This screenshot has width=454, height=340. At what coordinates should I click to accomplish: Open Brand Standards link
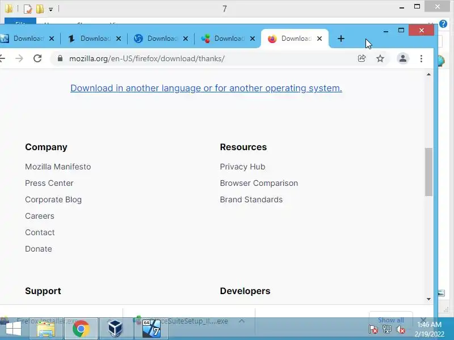[251, 199]
